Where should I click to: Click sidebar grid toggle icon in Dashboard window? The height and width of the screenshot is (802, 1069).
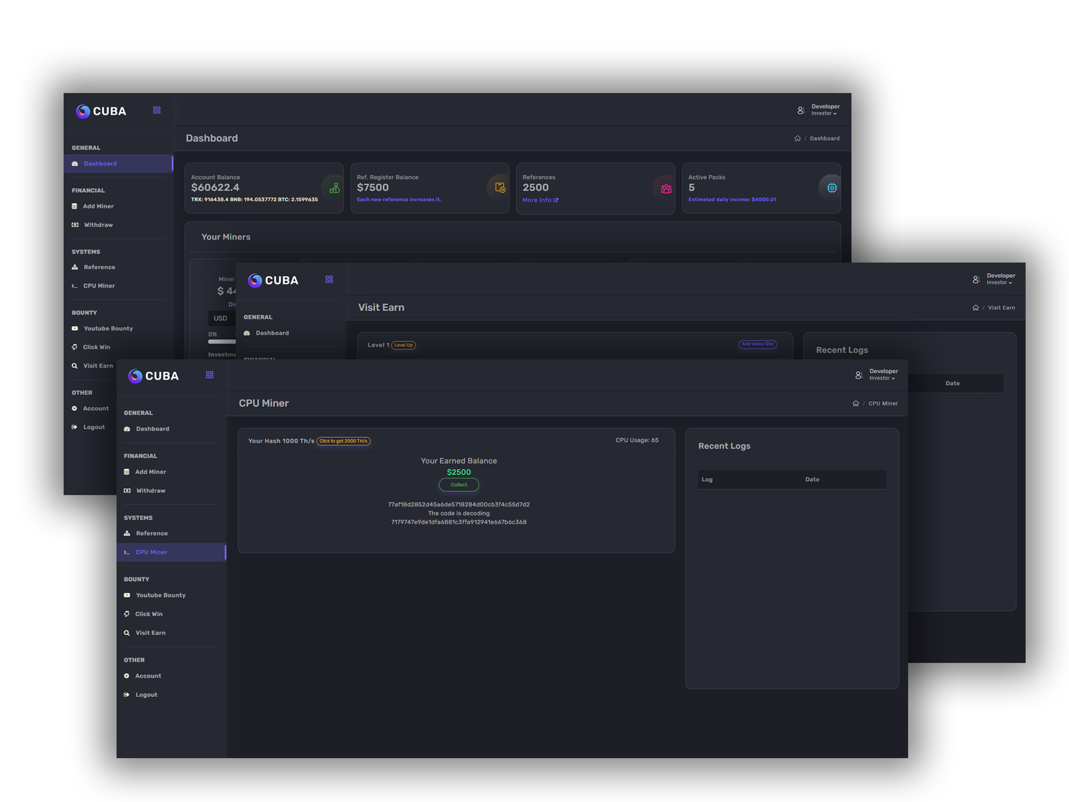[x=157, y=110]
